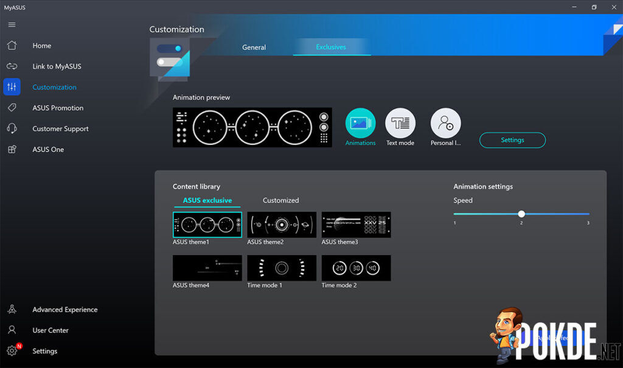Click the large animation preview image
The width and height of the screenshot is (623, 368).
click(x=252, y=127)
